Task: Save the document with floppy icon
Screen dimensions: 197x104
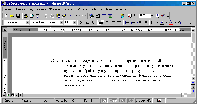Action: click(18, 16)
